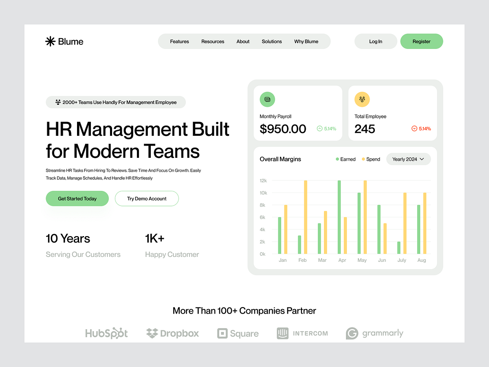Click the Overall Margins chart title
The width and height of the screenshot is (489, 367).
(x=280, y=159)
